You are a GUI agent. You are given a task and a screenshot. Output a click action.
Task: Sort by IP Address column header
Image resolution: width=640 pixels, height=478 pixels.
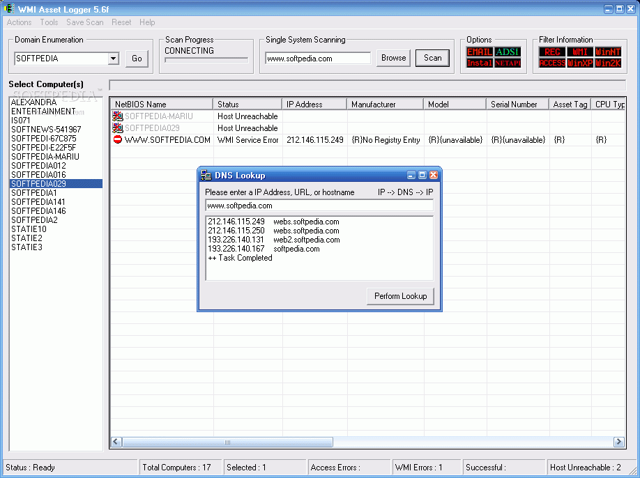(314, 105)
